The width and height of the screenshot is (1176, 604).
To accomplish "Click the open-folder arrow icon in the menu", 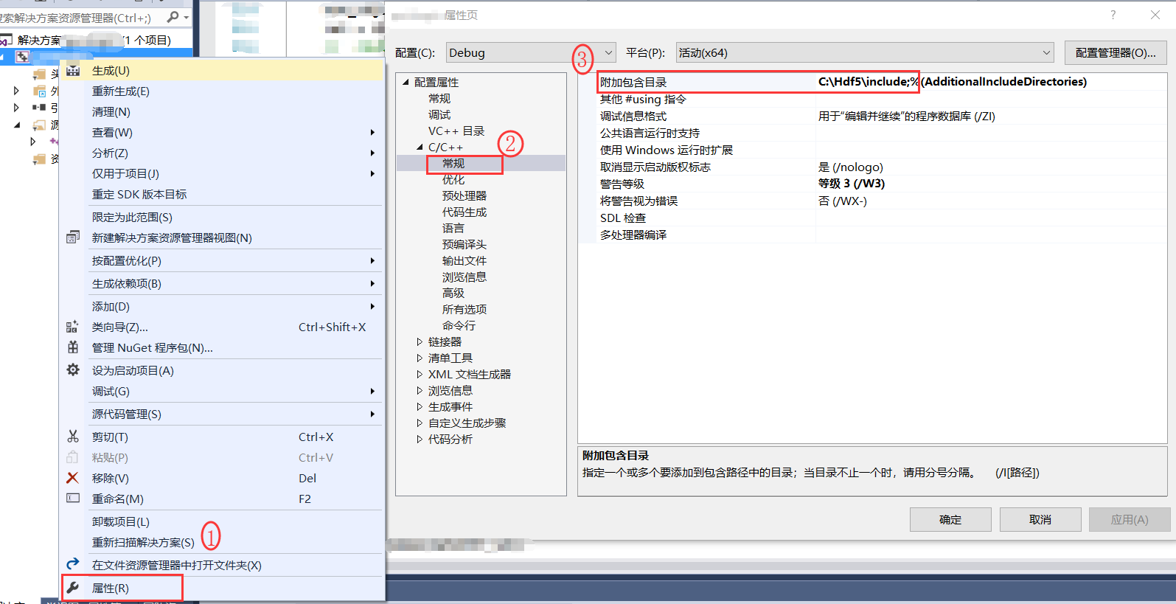I will [73, 564].
